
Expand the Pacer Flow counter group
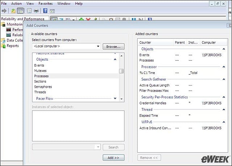pyautogui.click(x=115, y=98)
